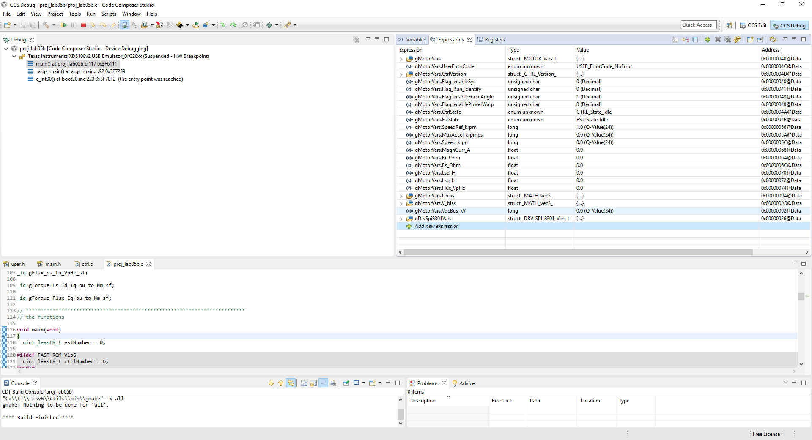Open the View menu

click(x=36, y=14)
